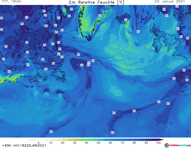The image size is (191, 148).
Task: Pick the darkest purple swatch just left of 100
Action: [x=155, y=140]
